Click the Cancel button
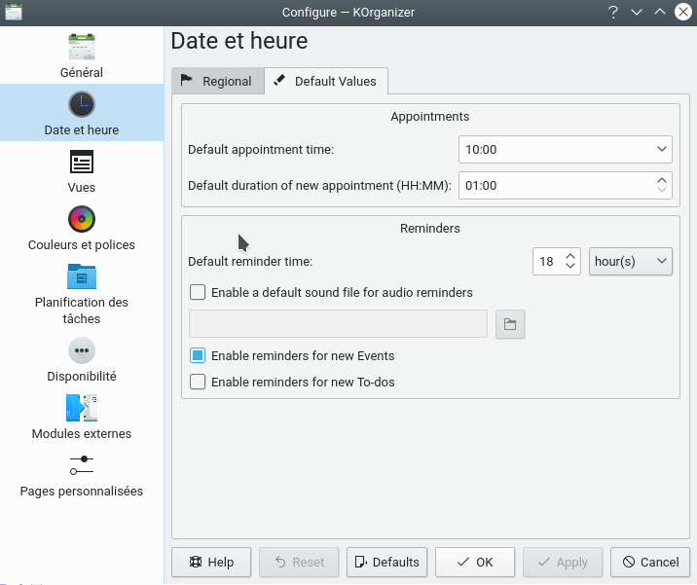The height and width of the screenshot is (585, 697). point(650,562)
